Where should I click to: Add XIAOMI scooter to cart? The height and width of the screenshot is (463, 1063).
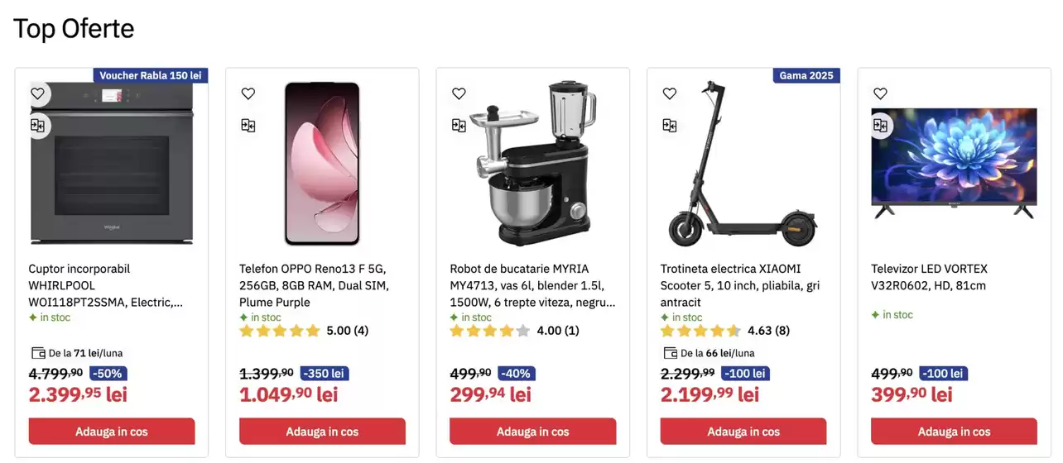[743, 432]
